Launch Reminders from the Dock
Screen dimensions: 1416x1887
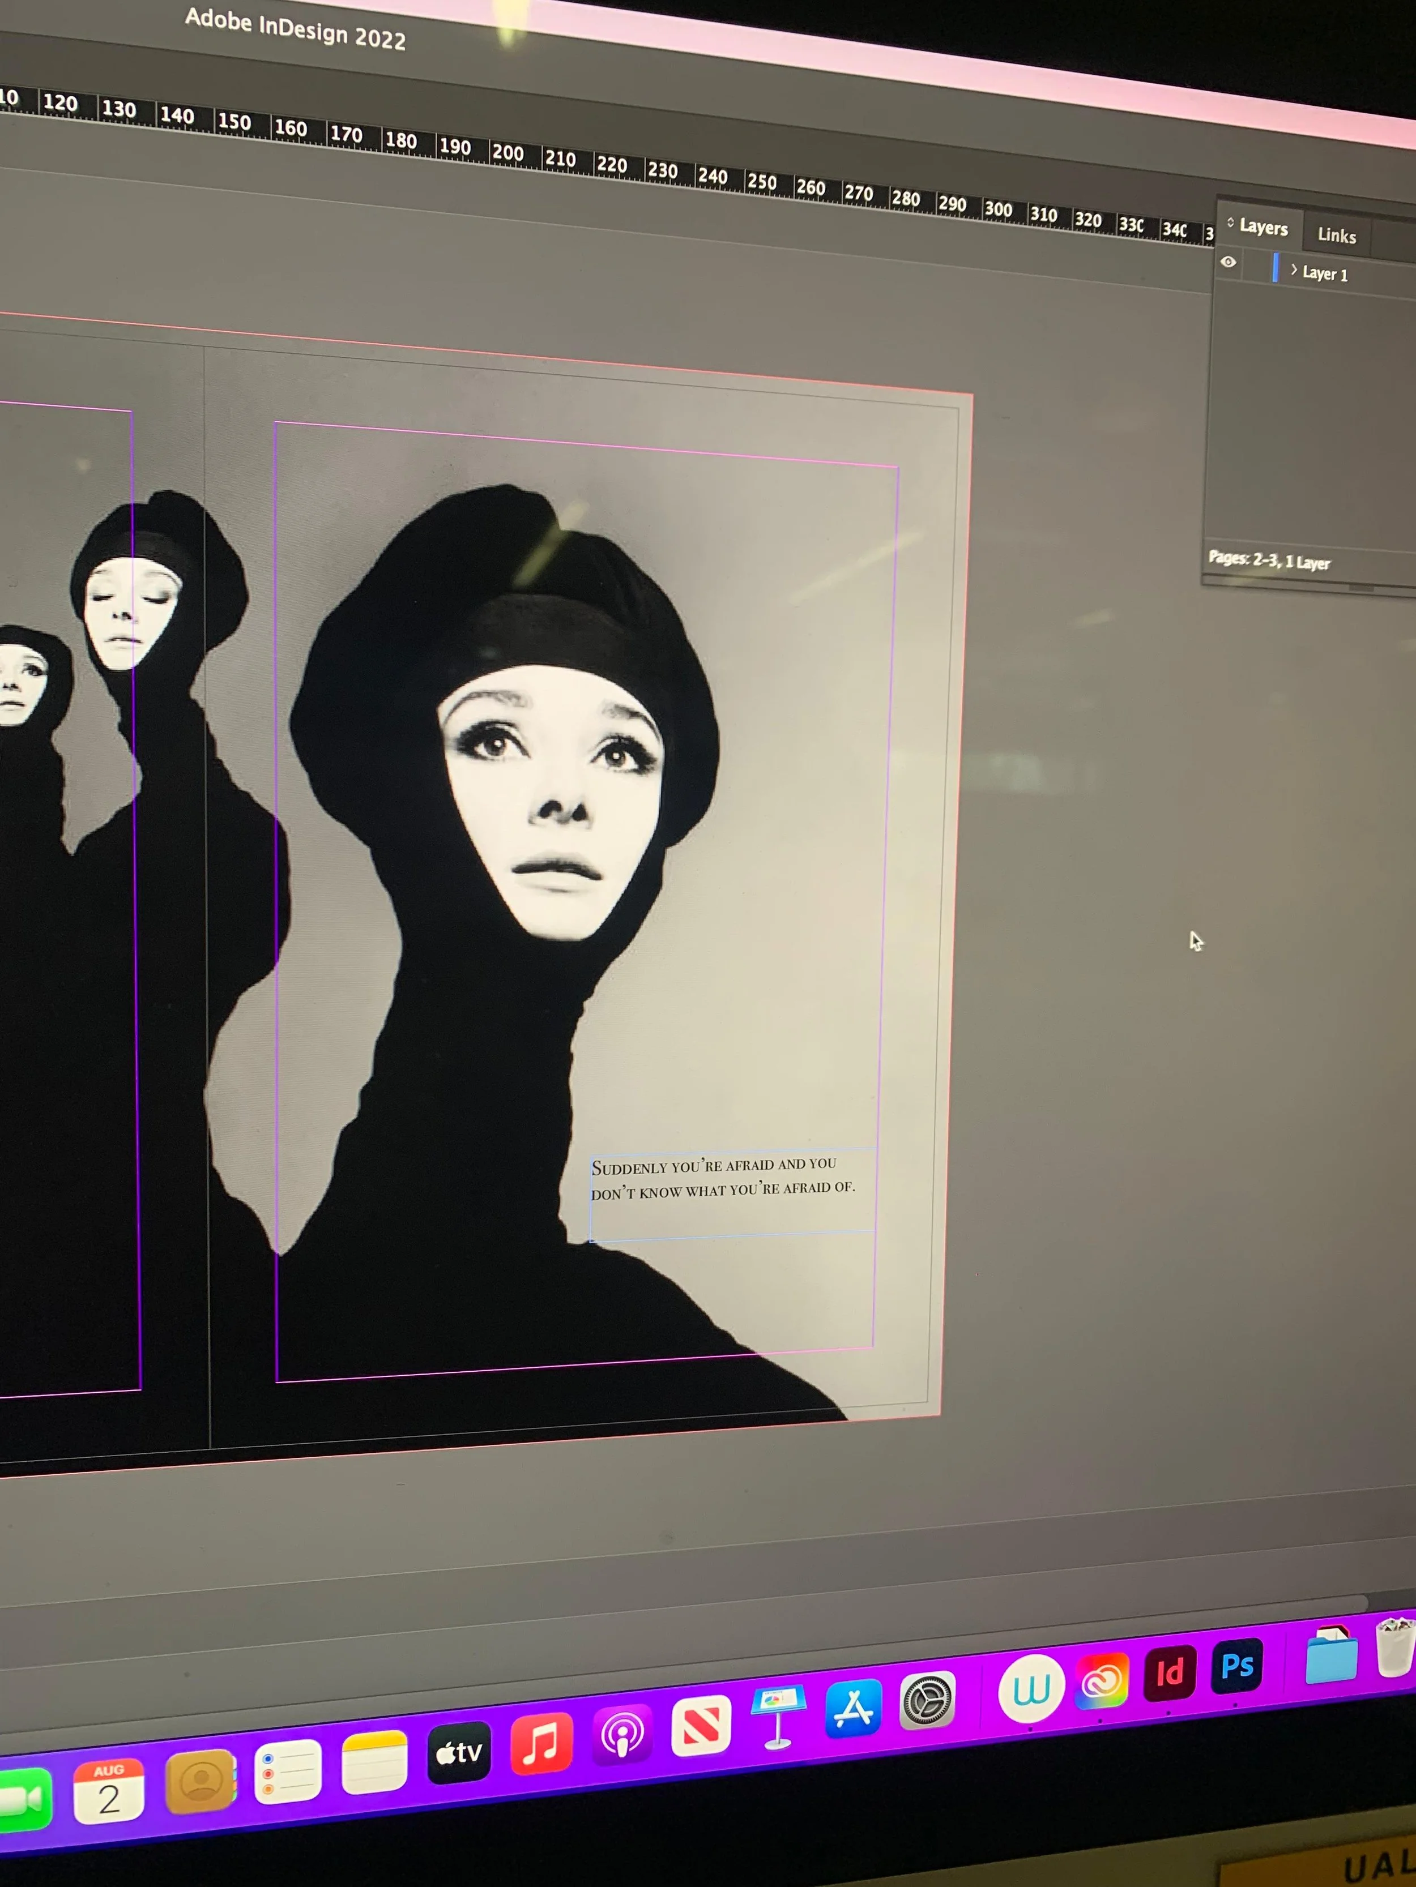288,1771
